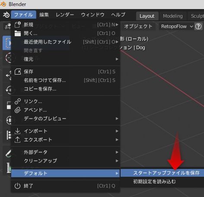204x197 pixels.
Task: Click the export upload-arrow icon
Action: coord(17,140)
